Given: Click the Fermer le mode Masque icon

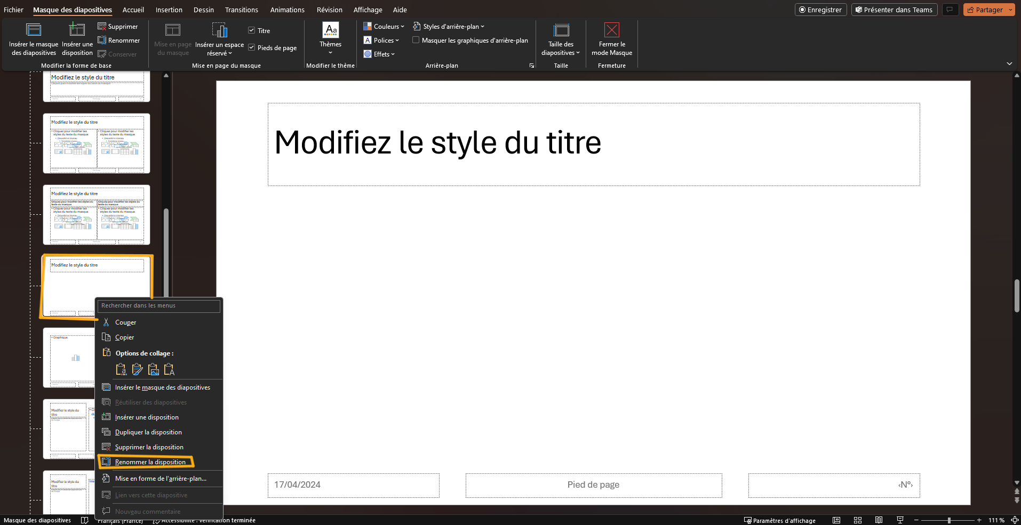Looking at the screenshot, I should (x=612, y=30).
